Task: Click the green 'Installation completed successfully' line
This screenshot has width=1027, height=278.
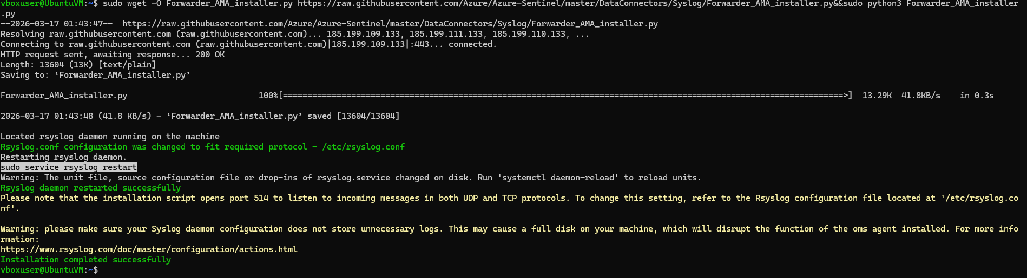Action: (85, 260)
